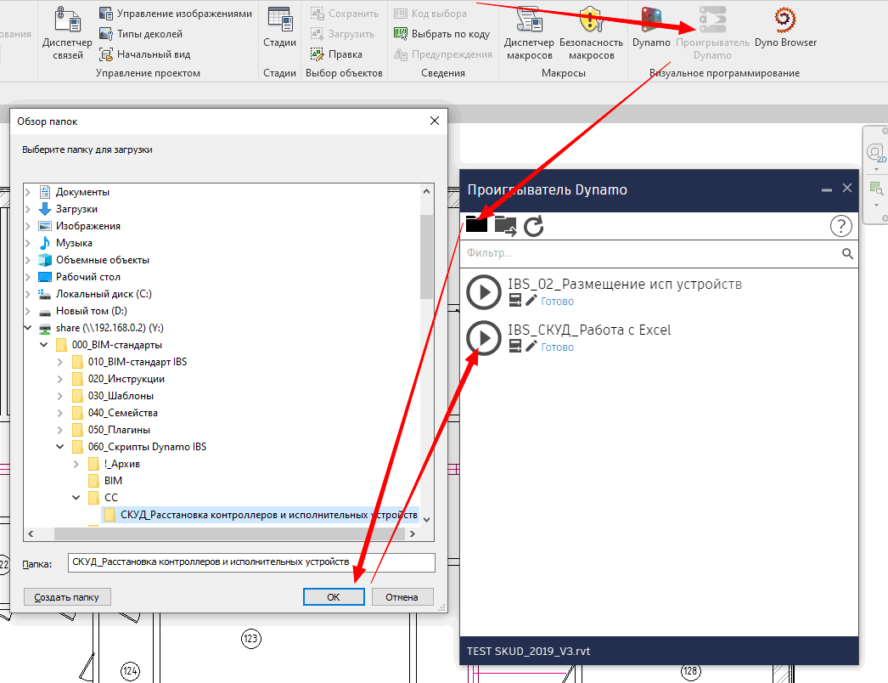Click the filter search magnifier icon
Image resolution: width=888 pixels, height=683 pixels.
pos(847,254)
